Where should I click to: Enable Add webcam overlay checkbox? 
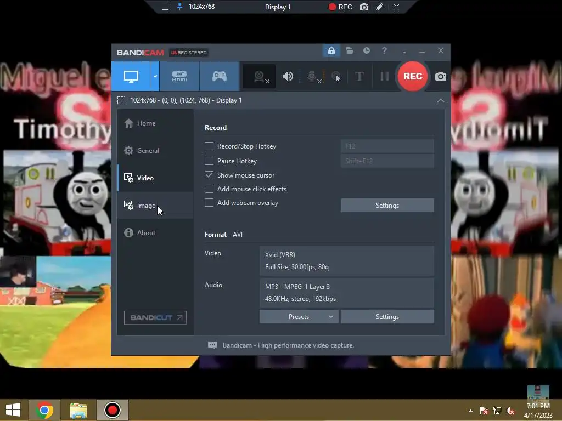pyautogui.click(x=209, y=203)
